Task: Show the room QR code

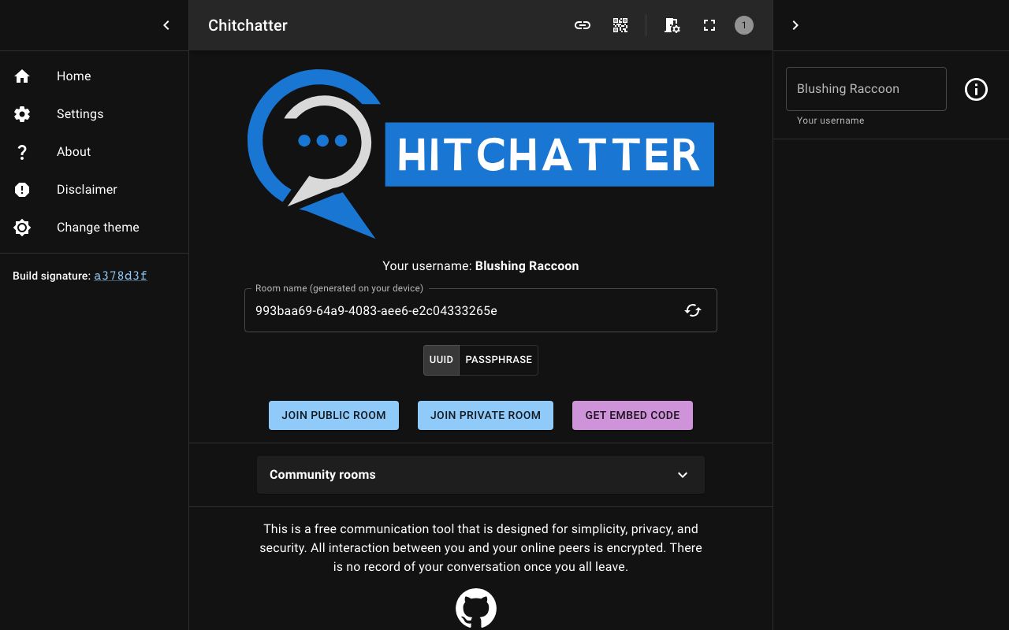Action: point(620,25)
